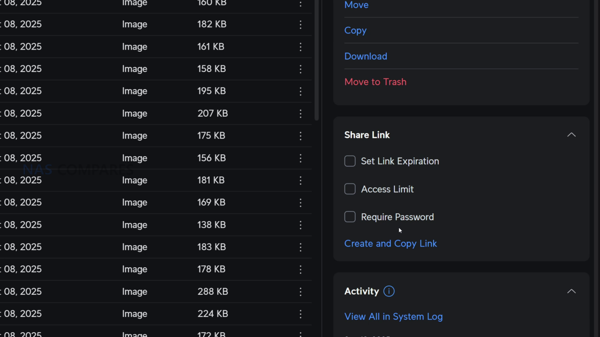Open row options for the 288 KB image
600x337 pixels.
coord(301,291)
